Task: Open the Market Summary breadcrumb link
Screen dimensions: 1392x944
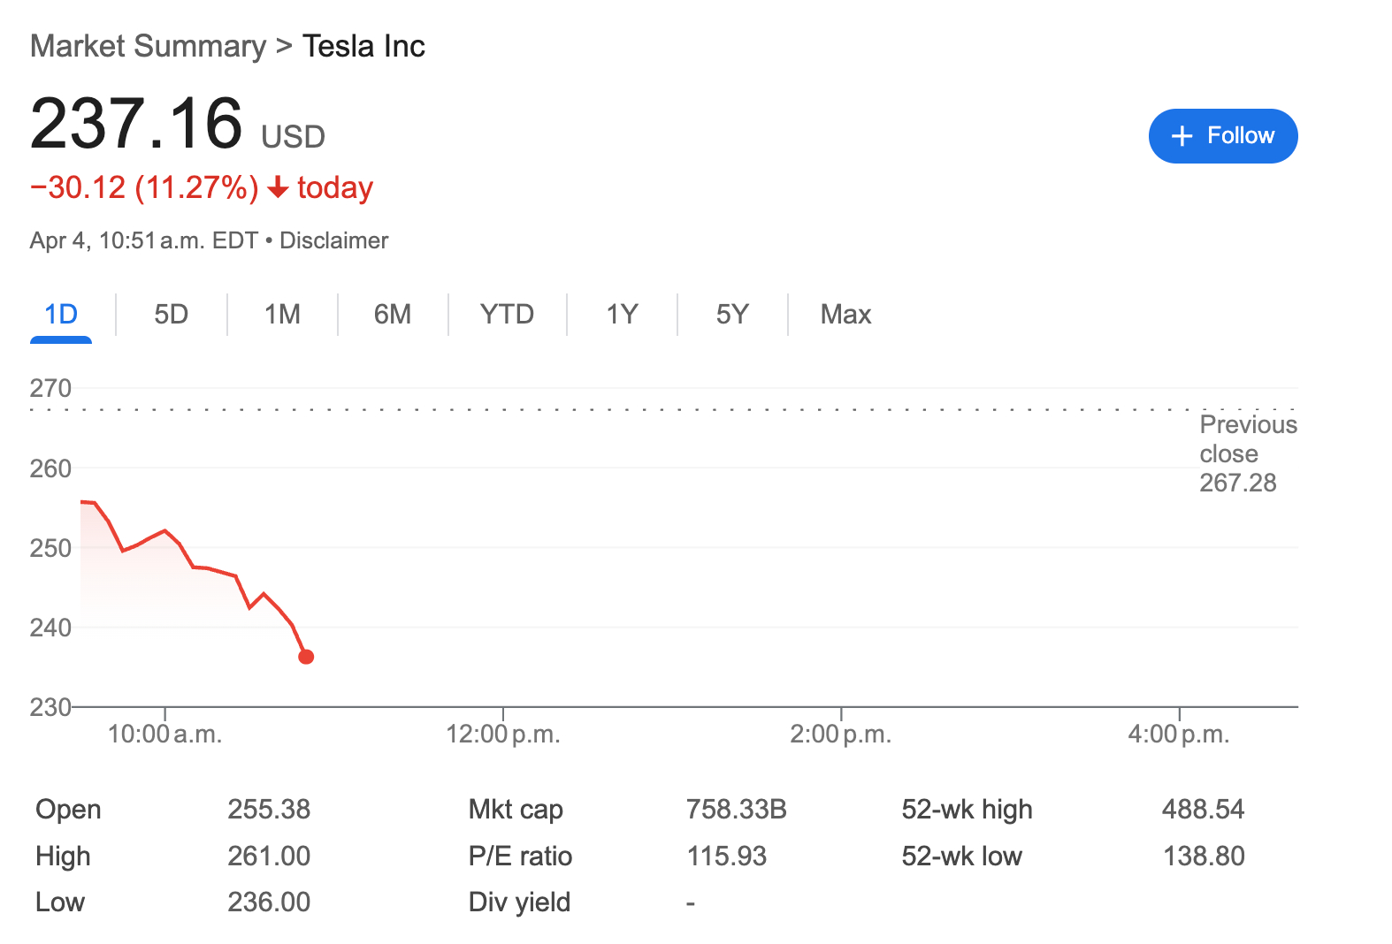Action: point(148,46)
